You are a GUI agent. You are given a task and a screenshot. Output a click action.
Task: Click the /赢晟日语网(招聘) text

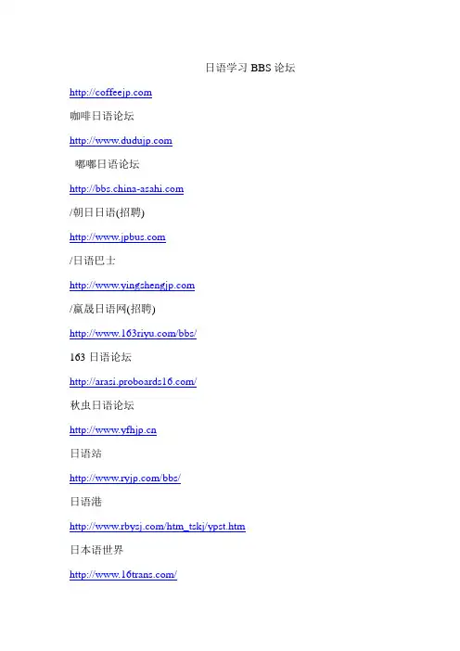(112, 309)
